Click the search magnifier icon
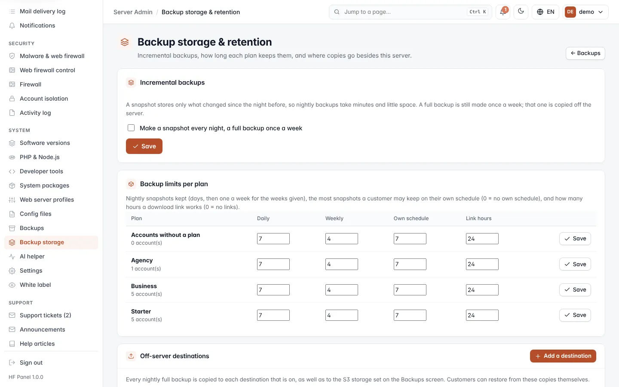The height and width of the screenshot is (387, 619). point(337,12)
